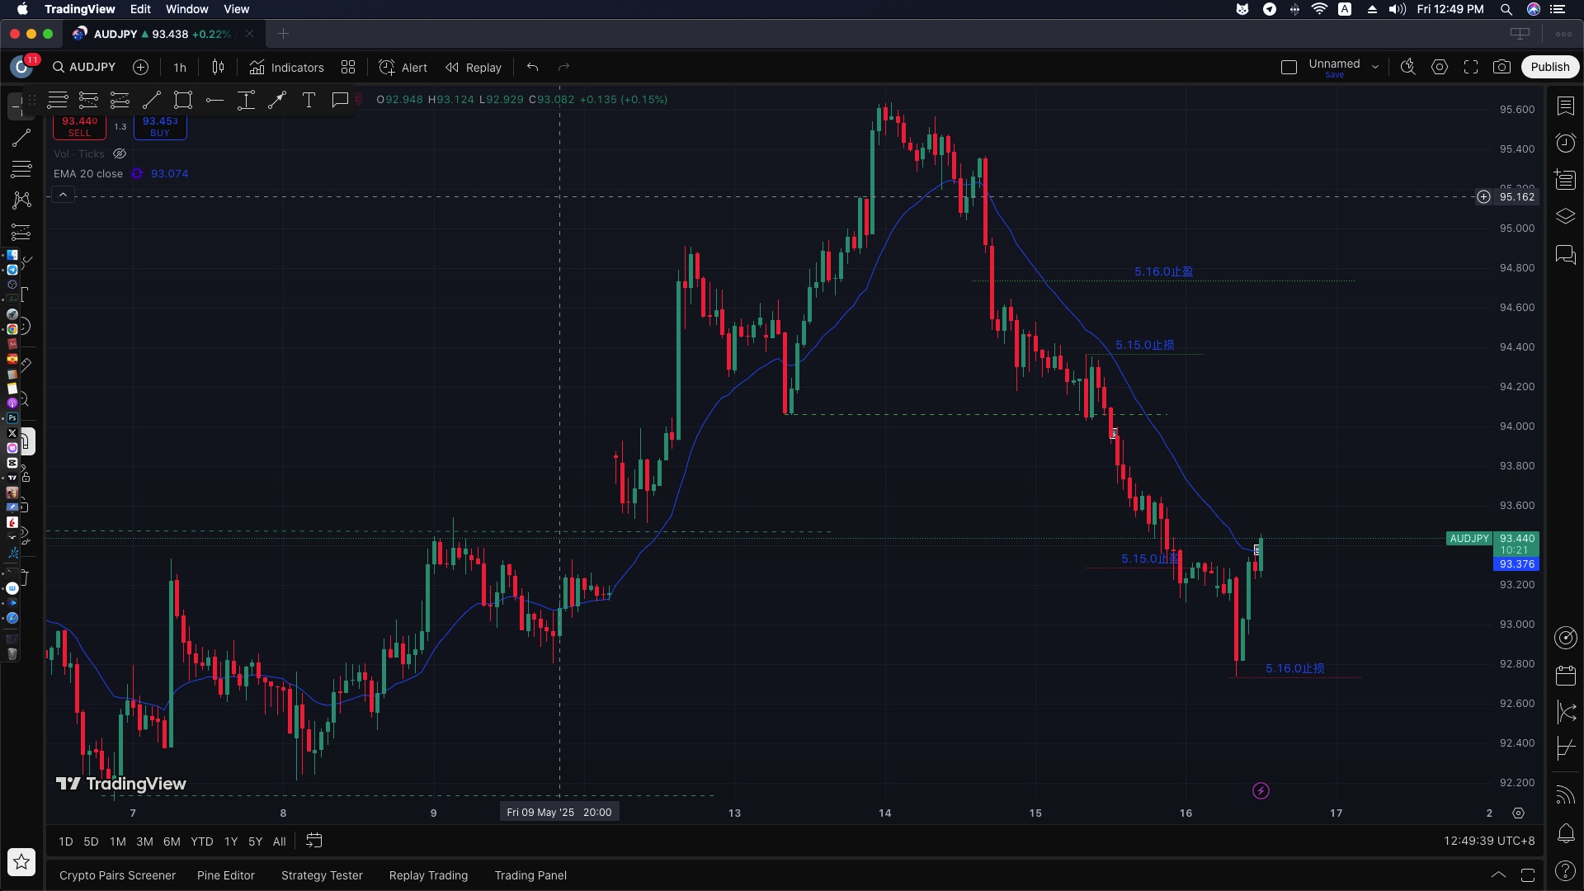1584x891 pixels.
Task: Toggle fullscreen mode
Action: click(1470, 68)
